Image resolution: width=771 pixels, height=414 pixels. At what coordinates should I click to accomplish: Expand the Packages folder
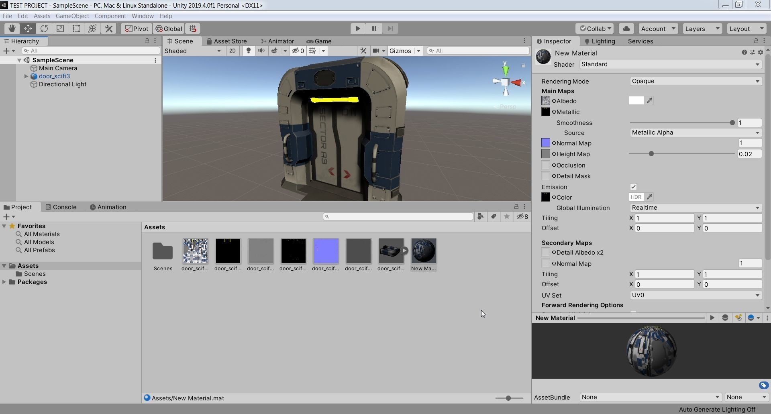coord(4,282)
